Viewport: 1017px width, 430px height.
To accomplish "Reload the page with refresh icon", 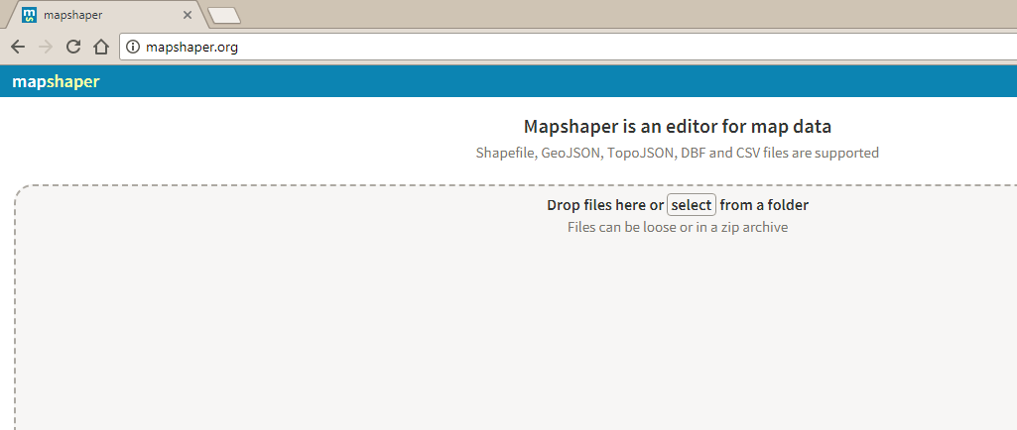I will coord(73,47).
